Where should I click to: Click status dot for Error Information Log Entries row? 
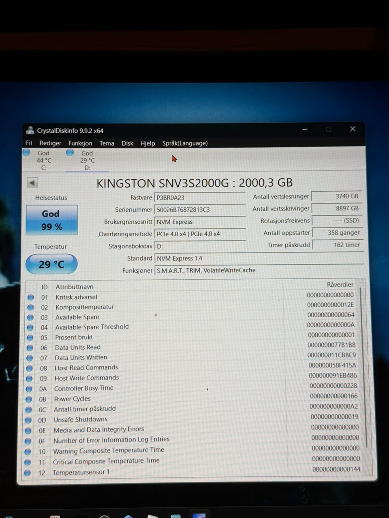tap(28, 441)
